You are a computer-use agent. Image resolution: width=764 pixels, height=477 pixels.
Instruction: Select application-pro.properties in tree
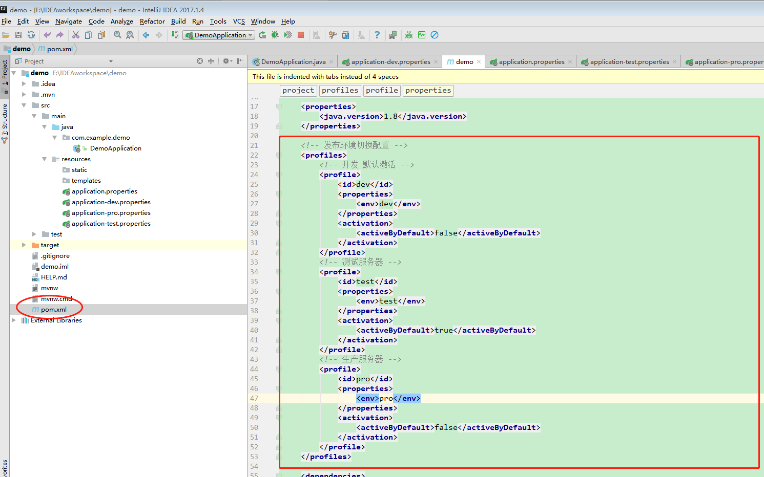coord(111,212)
